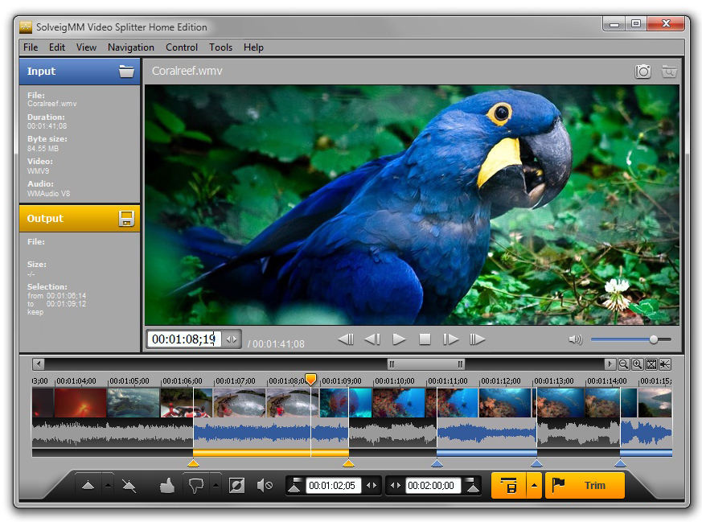The height and width of the screenshot is (522, 702).
Task: Zoom out on the timeline
Action: [623, 364]
